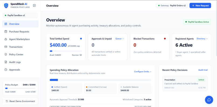Click the blue dot on Total Settled Spend

(x=81, y=39)
